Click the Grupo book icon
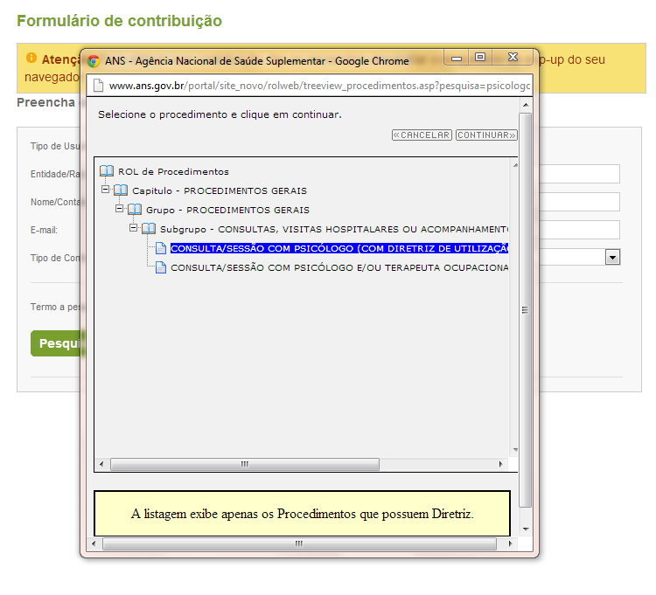The width and height of the screenshot is (656, 595). point(135,210)
